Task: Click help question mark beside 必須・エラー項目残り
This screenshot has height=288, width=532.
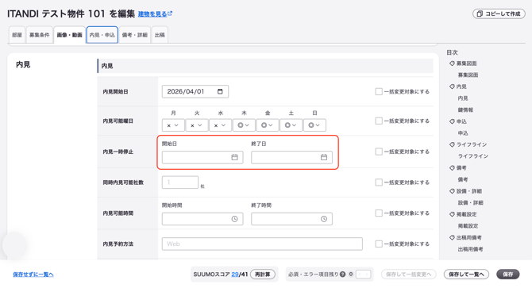Action: pos(343,274)
